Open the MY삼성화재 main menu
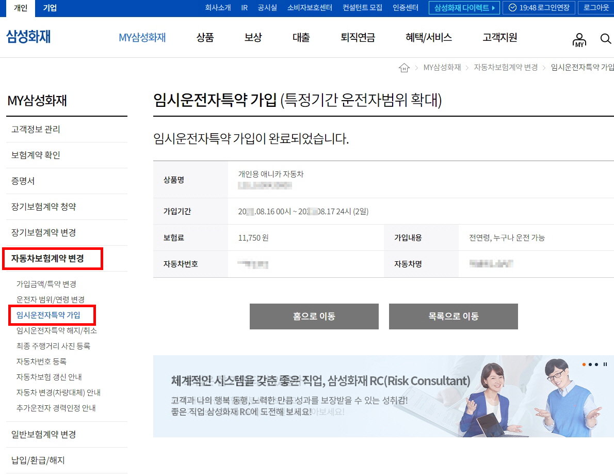Viewport: 614px width, 475px height. pyautogui.click(x=142, y=38)
